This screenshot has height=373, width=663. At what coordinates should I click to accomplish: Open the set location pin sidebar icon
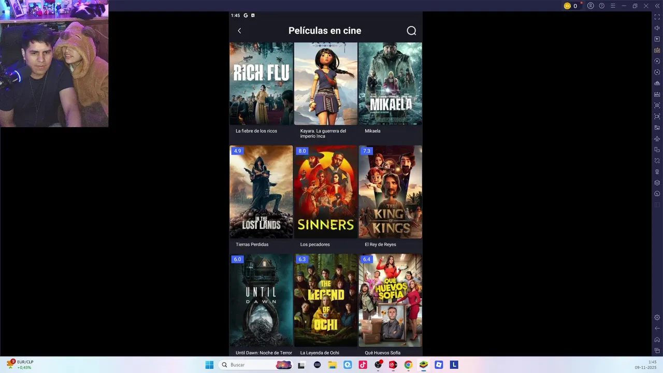pyautogui.click(x=657, y=171)
